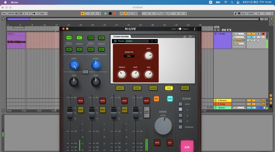This screenshot has height=152, width=275.
Task: Switch the Easy/Expert mode toggle
Action: click(179, 29)
